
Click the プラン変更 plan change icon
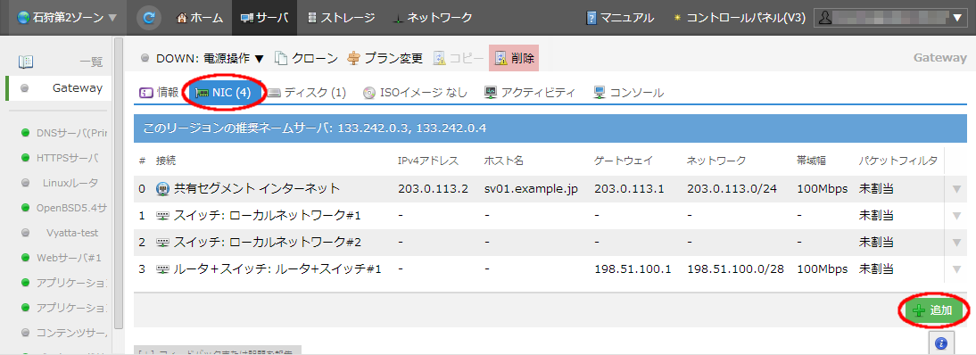pyautogui.click(x=353, y=58)
